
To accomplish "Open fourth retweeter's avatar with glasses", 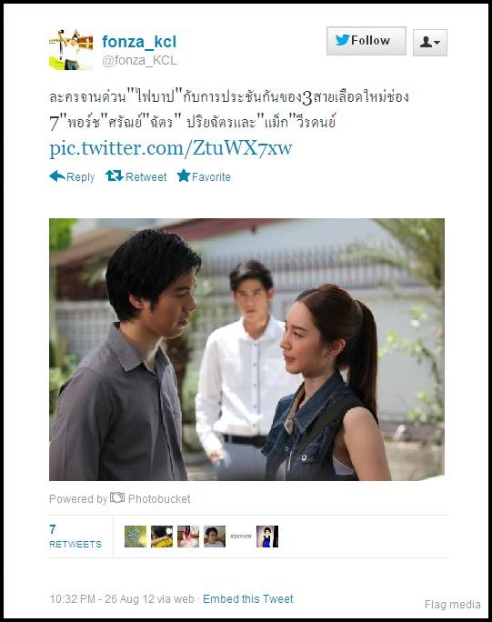I will click(215, 537).
